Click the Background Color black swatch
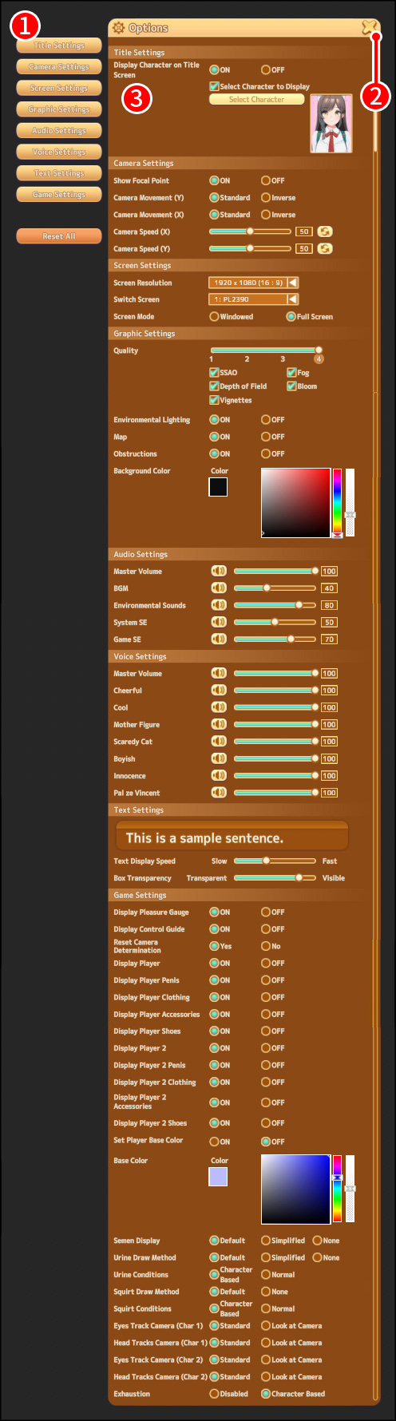This screenshot has height=1421, width=396. pos(218,487)
